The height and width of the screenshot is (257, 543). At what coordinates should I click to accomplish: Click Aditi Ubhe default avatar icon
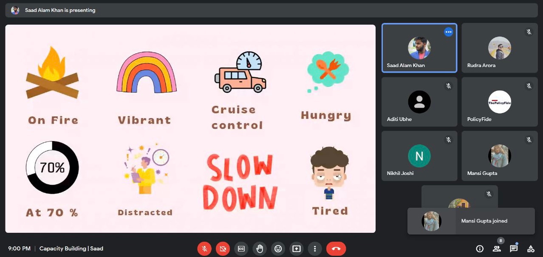tap(419, 102)
